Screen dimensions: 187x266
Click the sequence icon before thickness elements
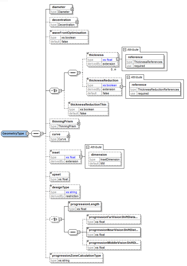point(72,73)
